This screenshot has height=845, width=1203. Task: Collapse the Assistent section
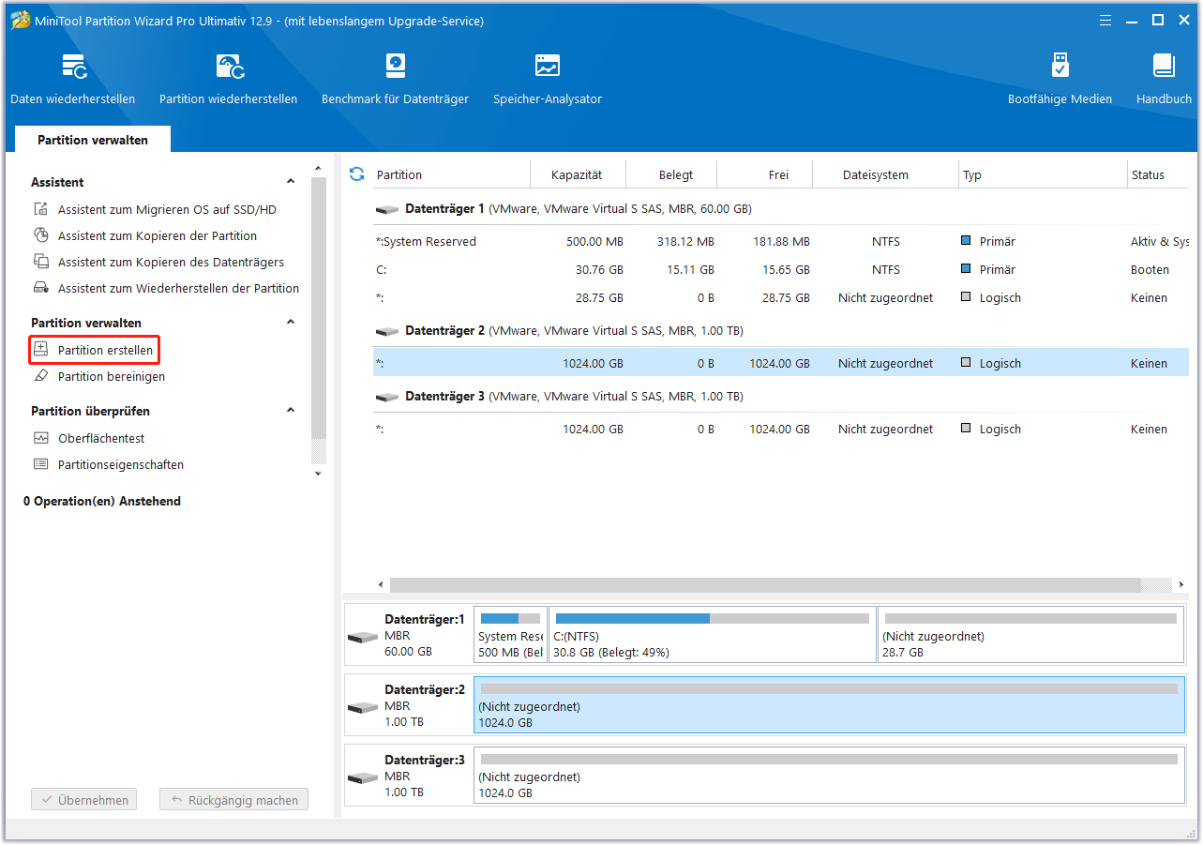coord(291,182)
